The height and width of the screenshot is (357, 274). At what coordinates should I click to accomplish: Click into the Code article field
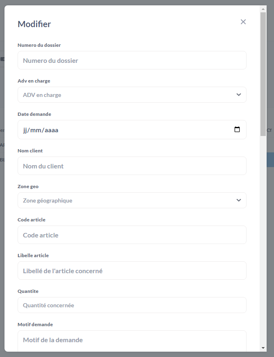[x=132, y=235]
